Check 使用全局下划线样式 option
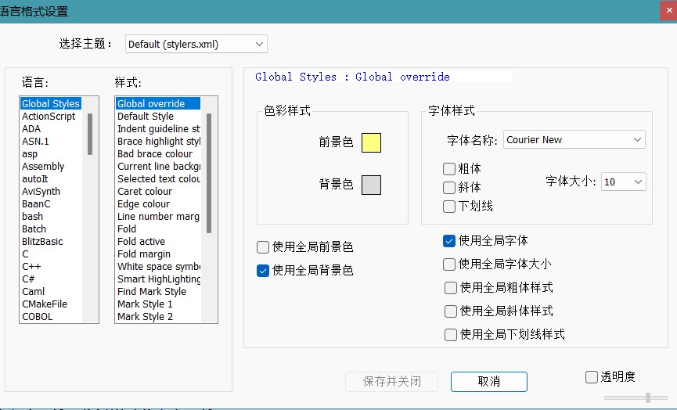This screenshot has width=677, height=410. [x=451, y=334]
